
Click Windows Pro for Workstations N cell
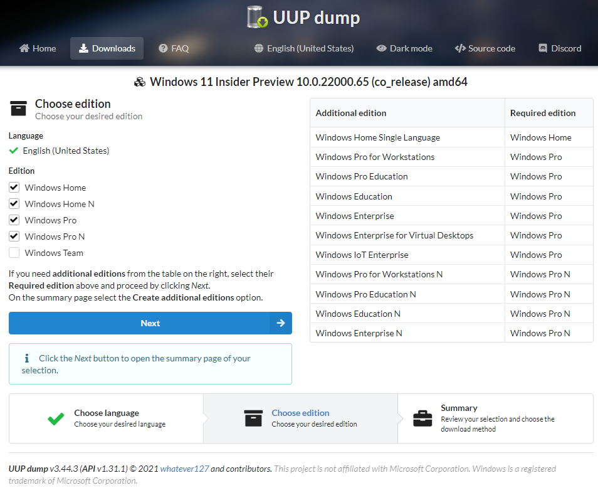click(x=407, y=274)
